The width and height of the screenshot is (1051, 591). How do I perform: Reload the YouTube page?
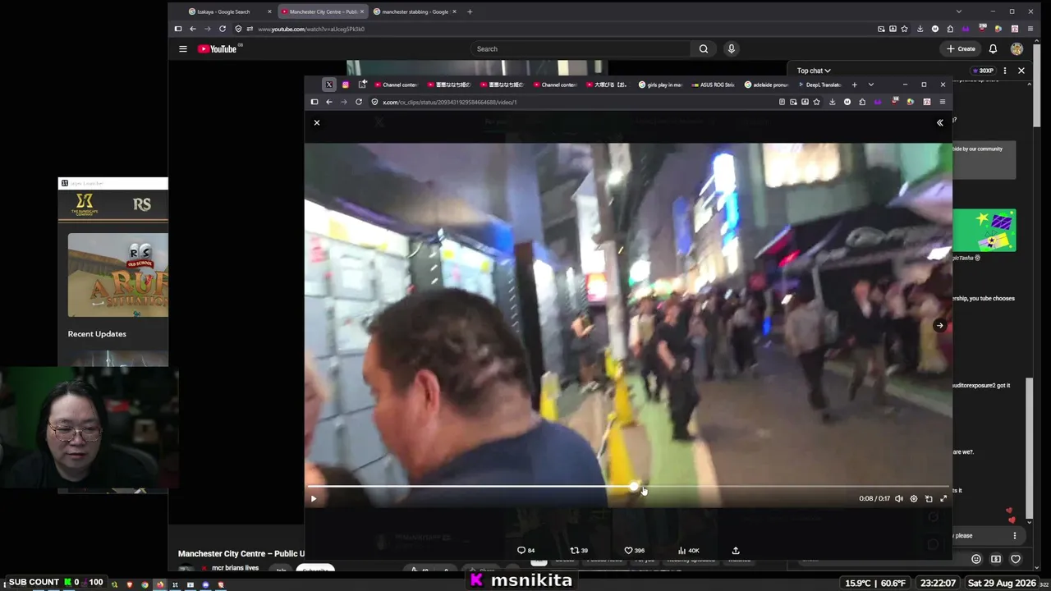pos(223,29)
